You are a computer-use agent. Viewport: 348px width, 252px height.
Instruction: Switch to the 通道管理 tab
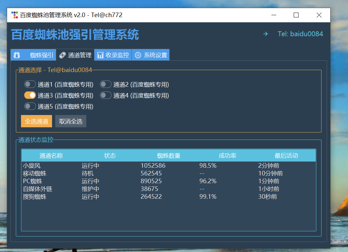coord(75,55)
